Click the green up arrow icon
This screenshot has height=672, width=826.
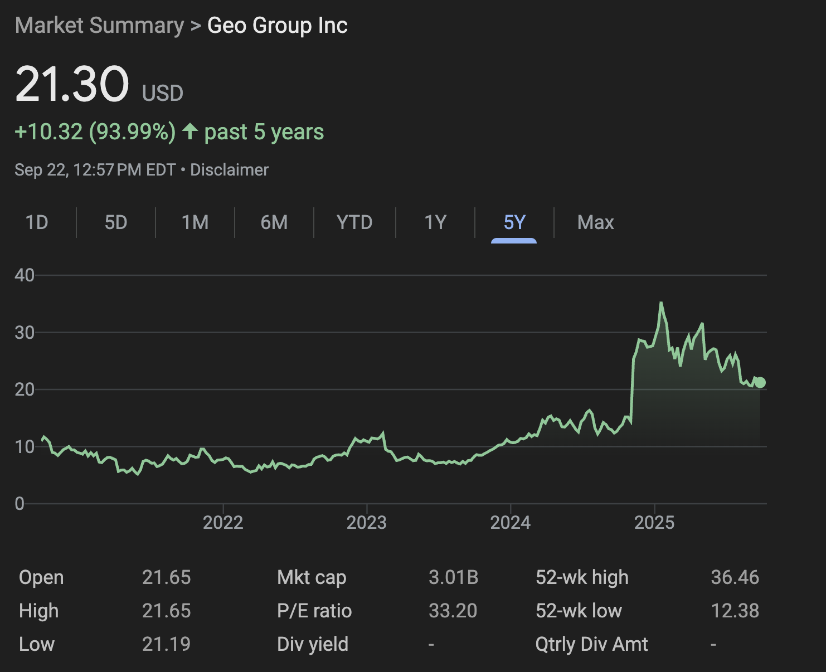pyautogui.click(x=190, y=132)
